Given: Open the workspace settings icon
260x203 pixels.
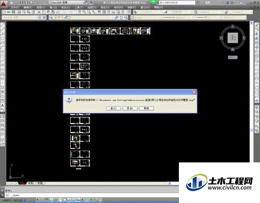Looking at the screenshot, I should tap(40, 18).
